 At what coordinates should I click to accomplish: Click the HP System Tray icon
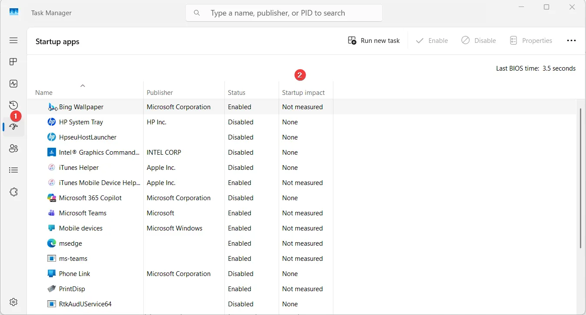(52, 122)
